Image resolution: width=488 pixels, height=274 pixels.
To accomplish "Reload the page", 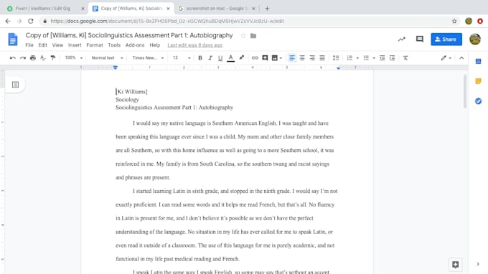I will point(30,21).
